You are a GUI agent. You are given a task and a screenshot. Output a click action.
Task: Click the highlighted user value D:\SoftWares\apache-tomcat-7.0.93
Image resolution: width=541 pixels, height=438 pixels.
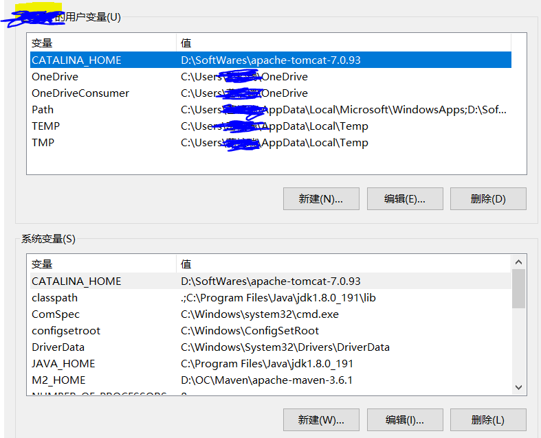(x=271, y=60)
